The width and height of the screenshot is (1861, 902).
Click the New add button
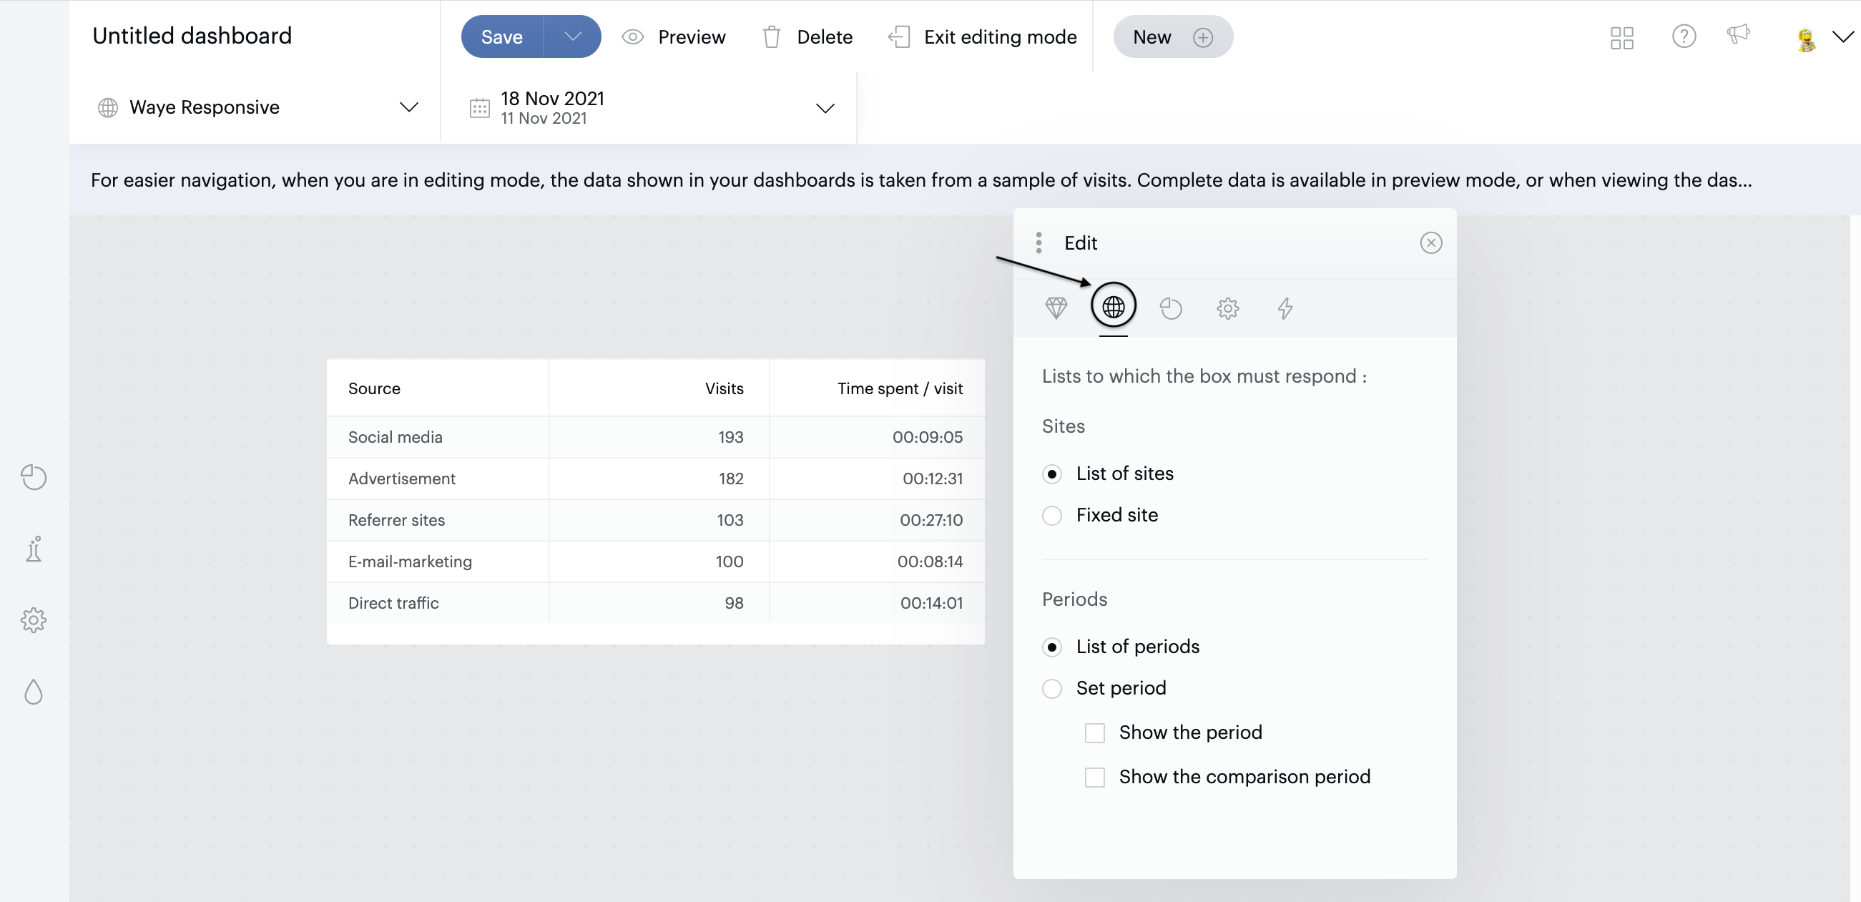tap(1172, 37)
